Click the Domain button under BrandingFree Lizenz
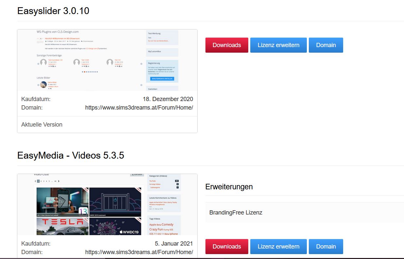The image size is (404, 259). point(326,247)
